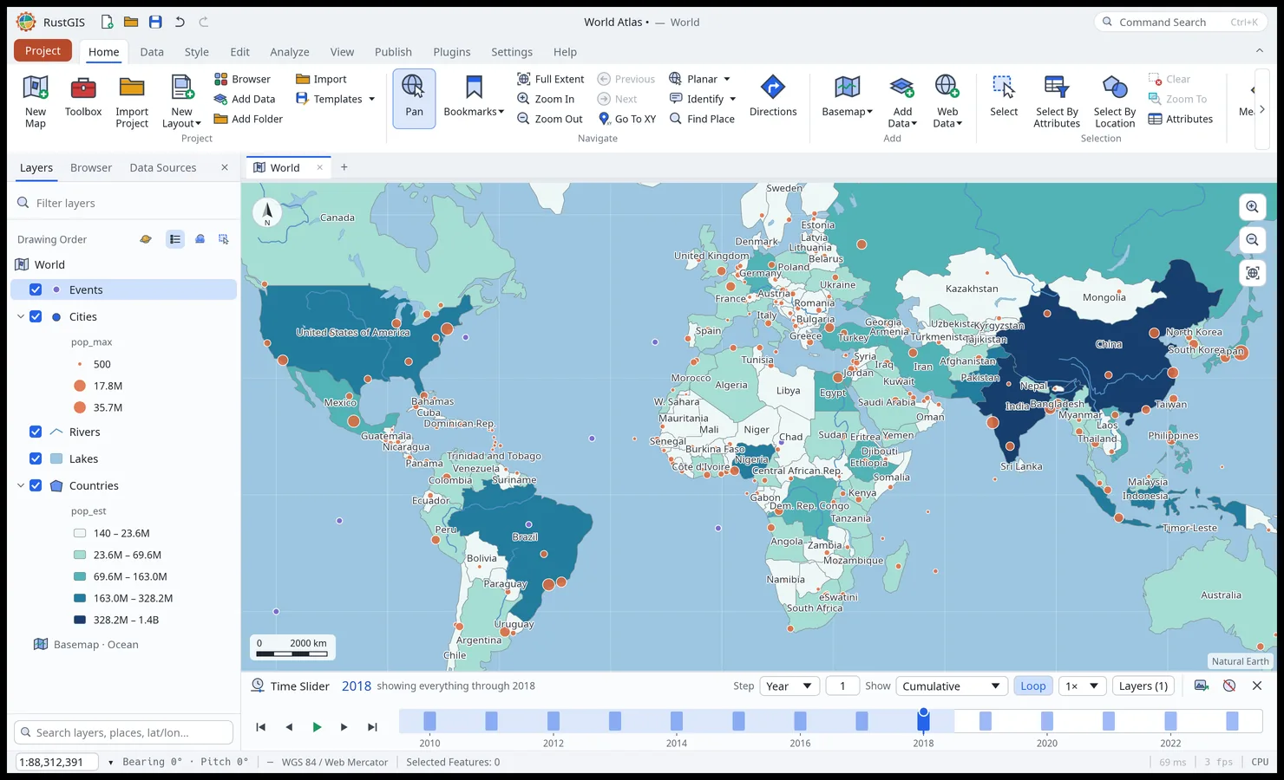The width and height of the screenshot is (1284, 780).
Task: Open the Step unit Year dropdown
Action: 789,686
